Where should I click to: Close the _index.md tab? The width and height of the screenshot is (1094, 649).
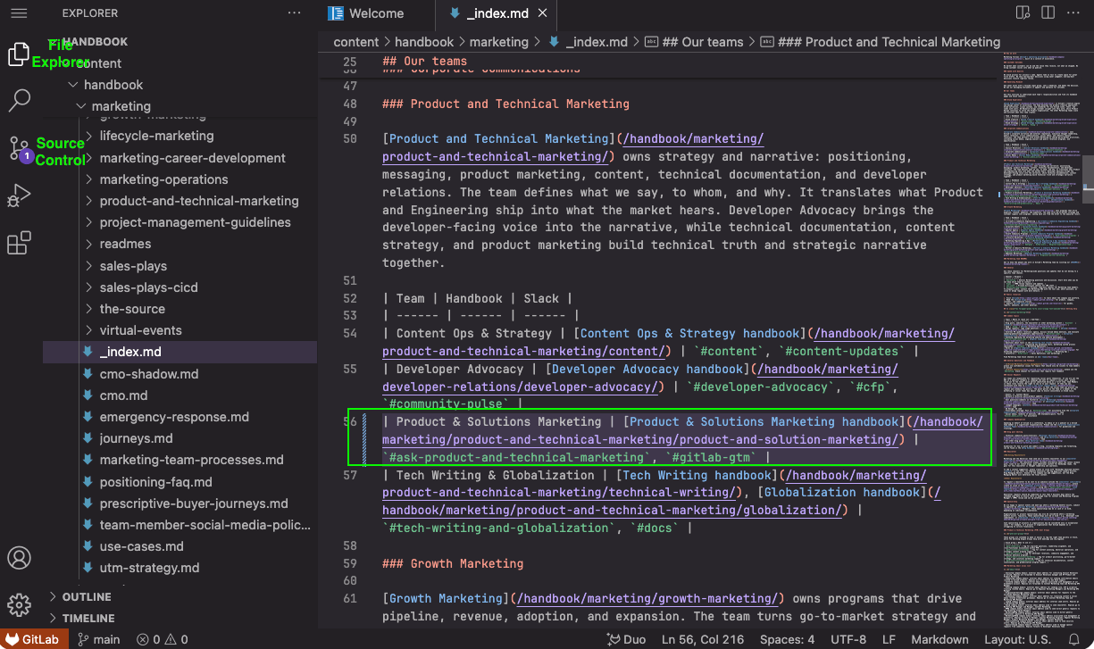pos(542,13)
